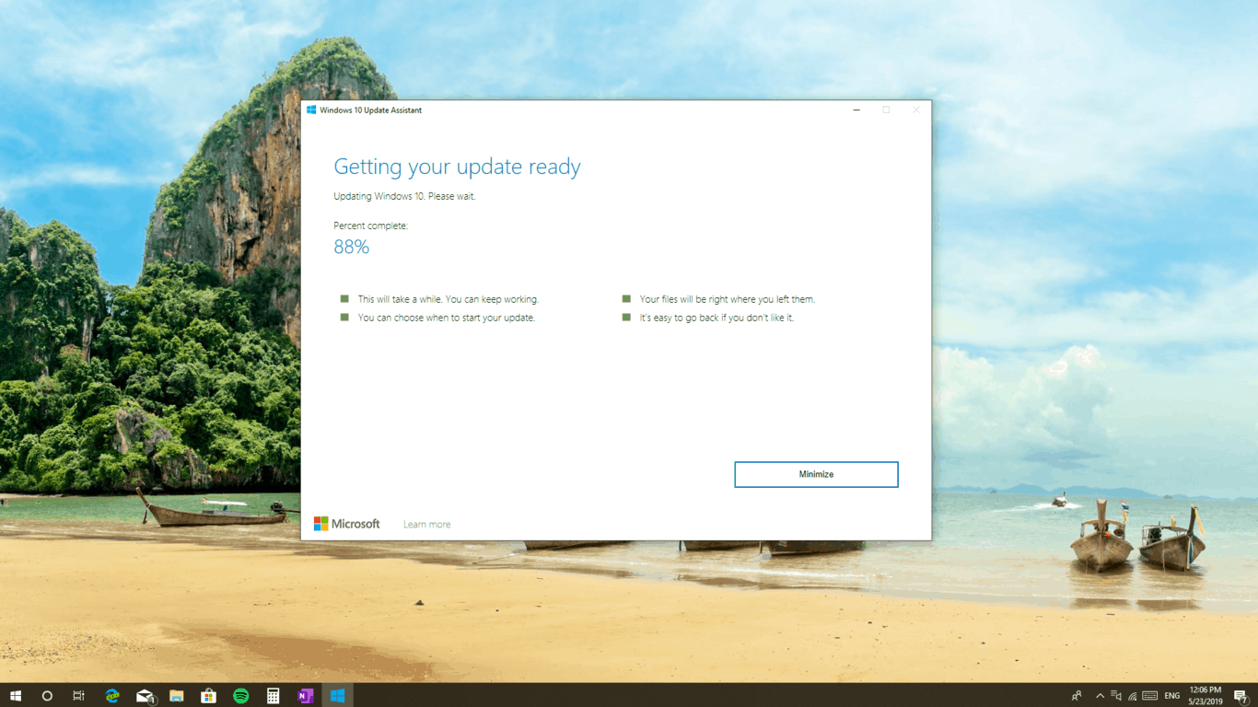The image size is (1258, 707).
Task: Open the volume control in tray
Action: [x=1116, y=696]
